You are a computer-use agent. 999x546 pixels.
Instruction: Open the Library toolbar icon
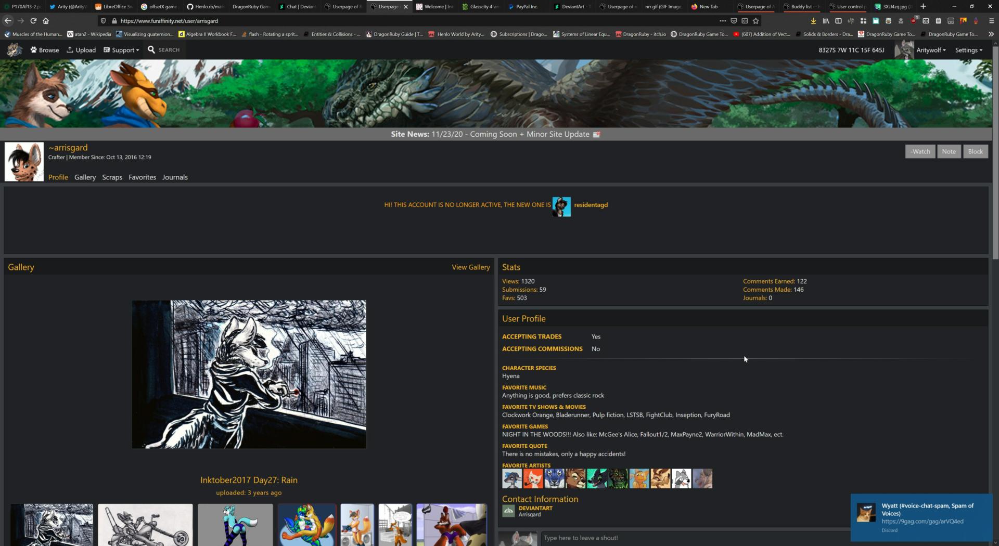826,21
